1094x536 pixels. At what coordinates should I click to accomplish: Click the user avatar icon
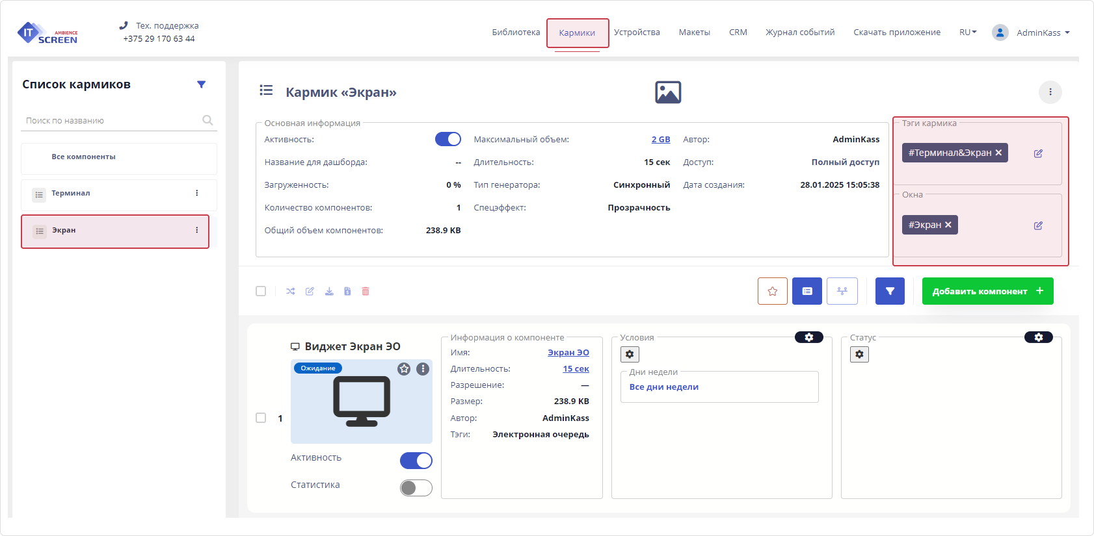point(1000,32)
